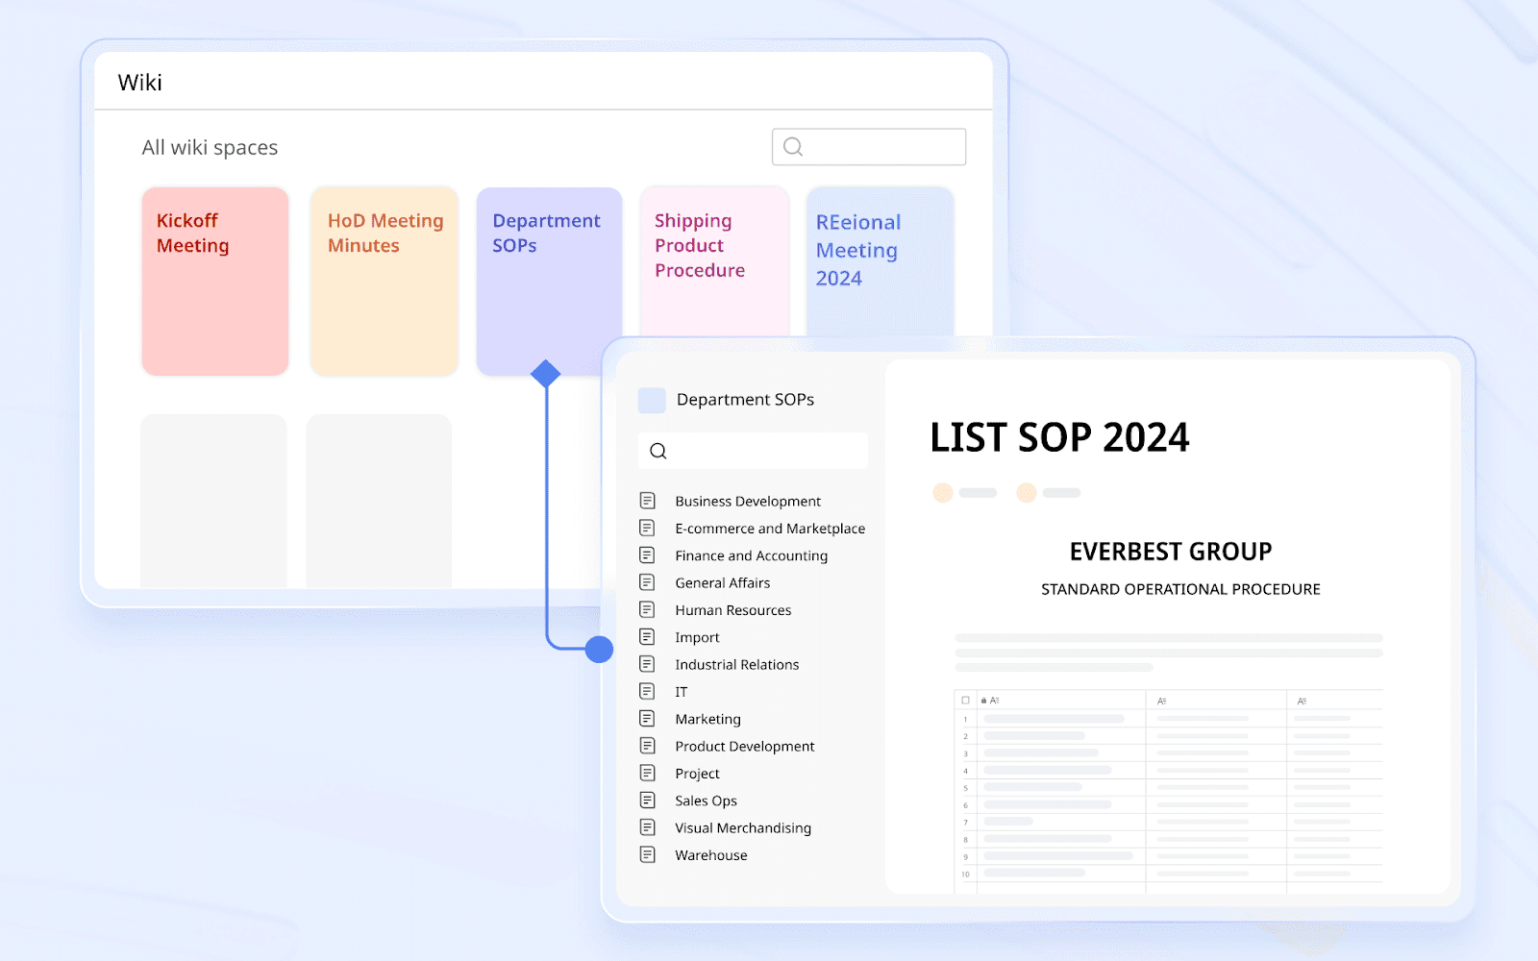This screenshot has height=961, width=1538.
Task: Select the Finance and Accounting page
Action: coord(750,554)
